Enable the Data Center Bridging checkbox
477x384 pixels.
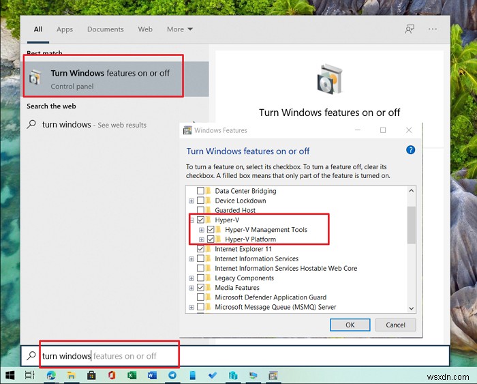[x=200, y=191]
